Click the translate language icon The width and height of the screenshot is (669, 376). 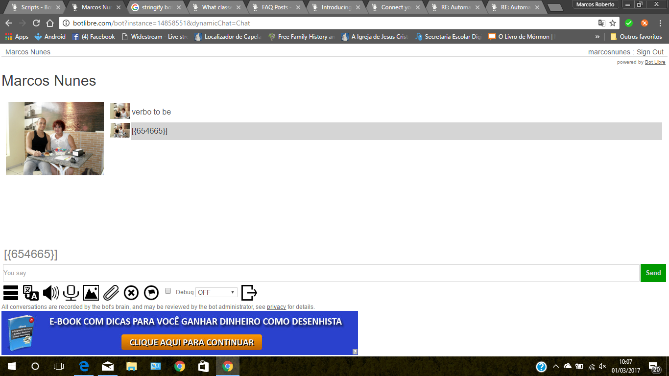click(31, 292)
